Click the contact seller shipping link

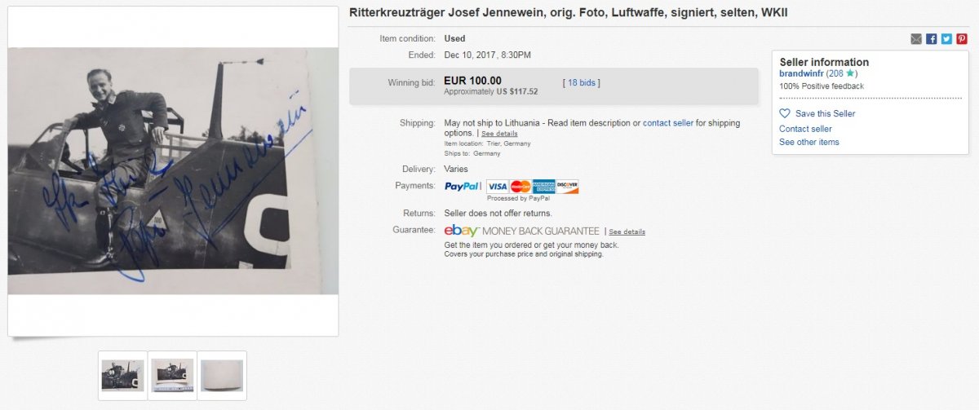click(668, 123)
